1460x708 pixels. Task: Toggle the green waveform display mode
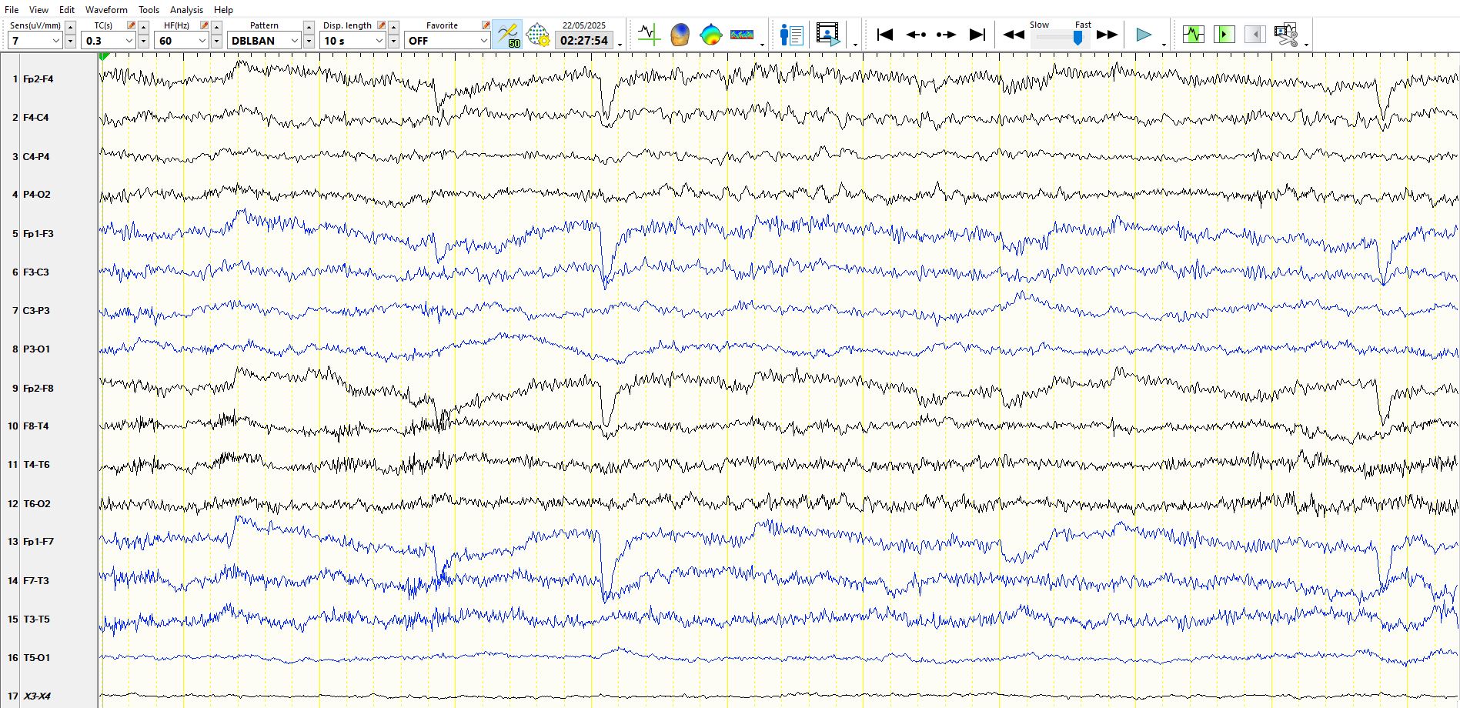point(1194,35)
